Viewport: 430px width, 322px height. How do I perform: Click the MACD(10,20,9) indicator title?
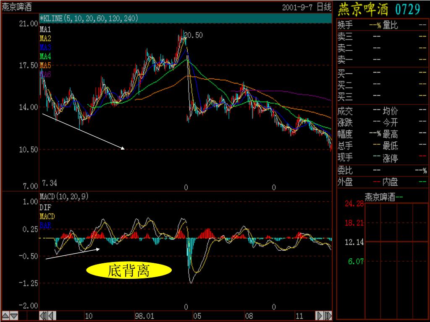point(64,197)
